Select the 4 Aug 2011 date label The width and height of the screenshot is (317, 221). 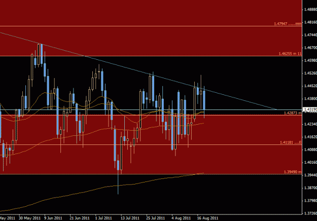pos(181,218)
